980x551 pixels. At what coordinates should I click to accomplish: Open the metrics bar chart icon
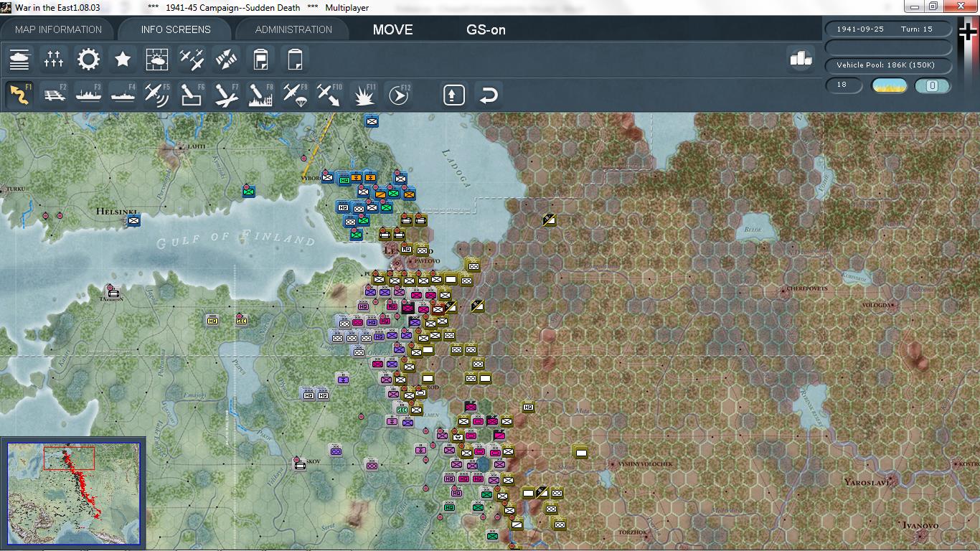[x=801, y=59]
